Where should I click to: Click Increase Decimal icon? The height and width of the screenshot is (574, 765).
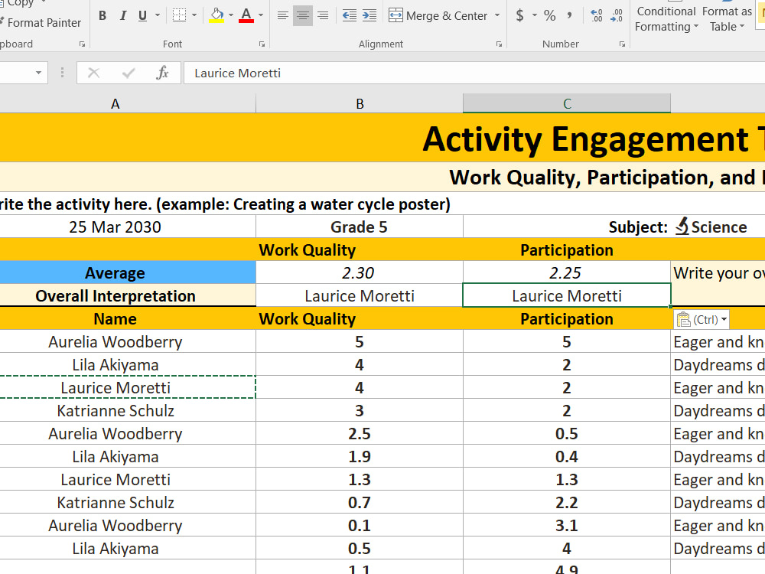(x=596, y=15)
